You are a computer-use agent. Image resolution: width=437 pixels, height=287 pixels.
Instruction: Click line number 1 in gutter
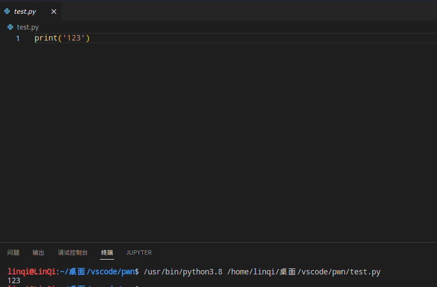(x=18, y=38)
